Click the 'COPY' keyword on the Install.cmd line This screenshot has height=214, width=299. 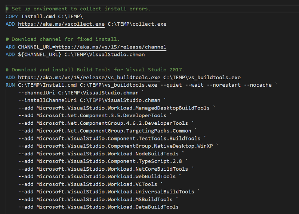(12, 16)
